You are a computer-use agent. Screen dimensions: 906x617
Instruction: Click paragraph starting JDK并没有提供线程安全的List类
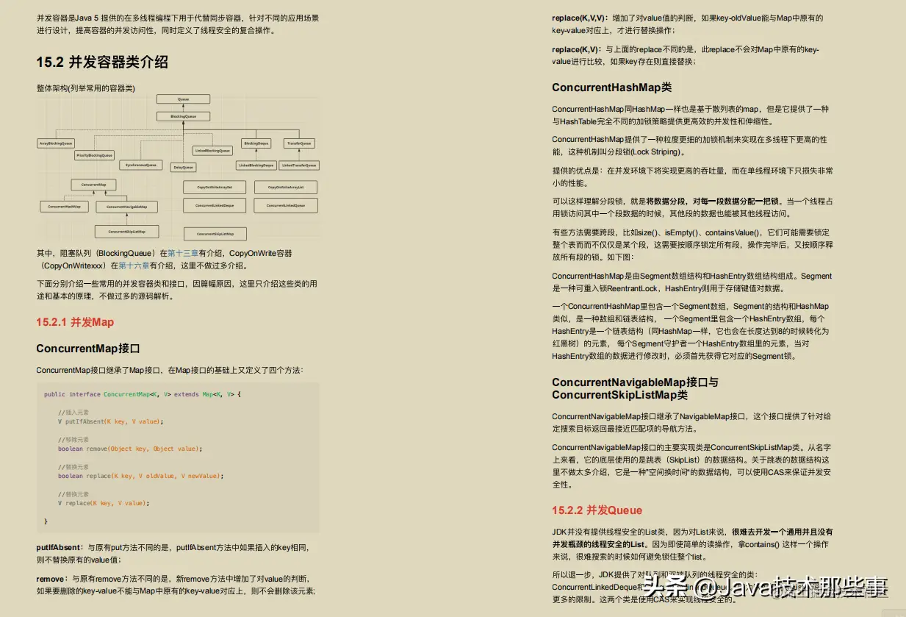[693, 544]
